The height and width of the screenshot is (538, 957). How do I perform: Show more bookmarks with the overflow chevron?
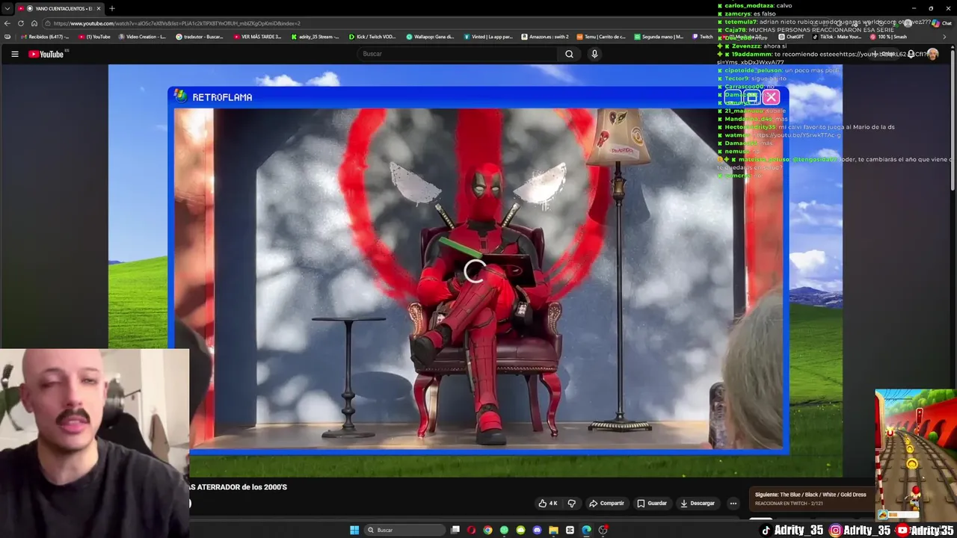[944, 37]
